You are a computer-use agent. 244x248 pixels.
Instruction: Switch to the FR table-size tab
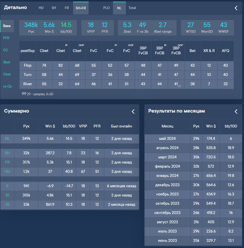click(67, 8)
